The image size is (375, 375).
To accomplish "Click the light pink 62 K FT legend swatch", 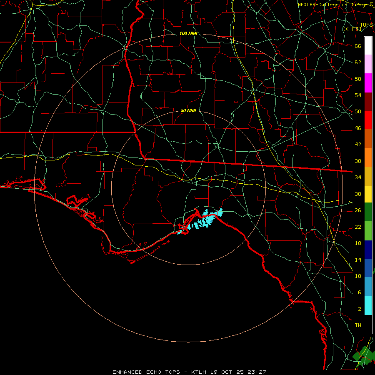I will point(368,64).
